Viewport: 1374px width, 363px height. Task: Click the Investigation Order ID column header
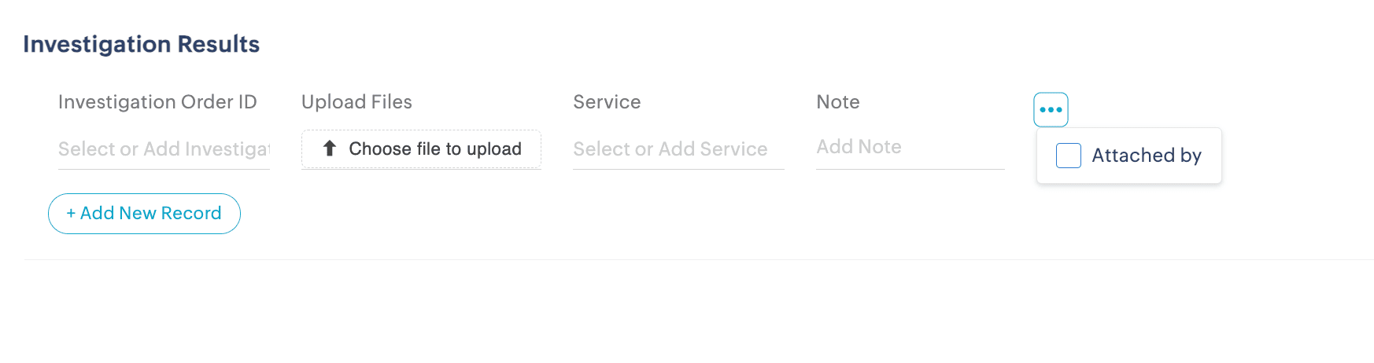[x=157, y=102]
